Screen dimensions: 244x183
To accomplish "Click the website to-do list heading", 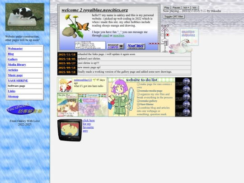I will point(141,80).
